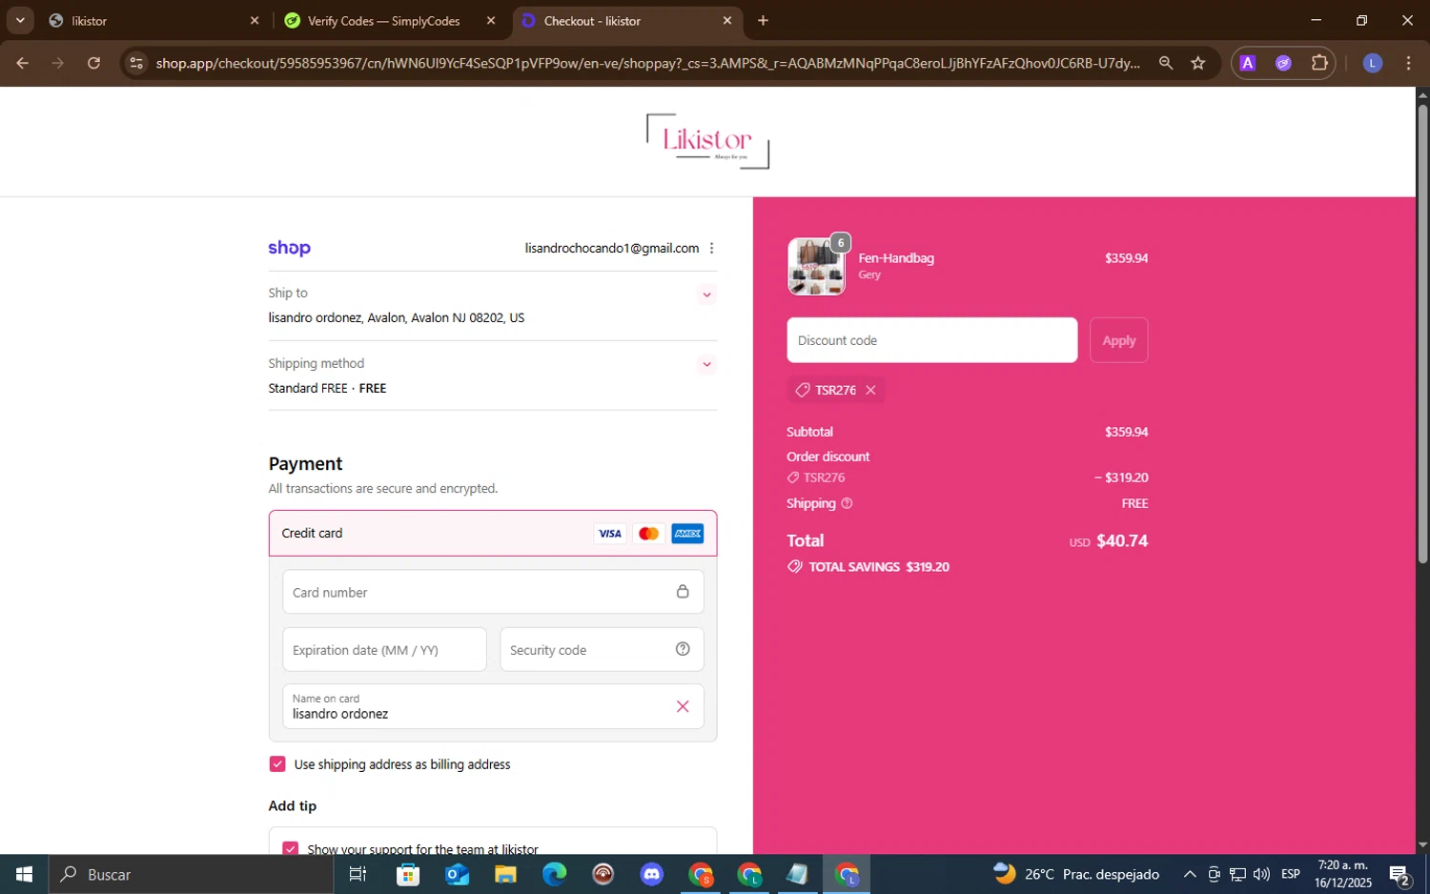Reload the checkout page

(93, 63)
